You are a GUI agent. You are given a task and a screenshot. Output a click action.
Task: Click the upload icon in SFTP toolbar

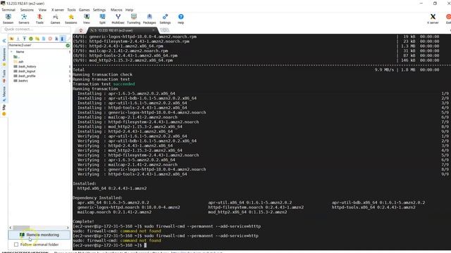coord(25,39)
